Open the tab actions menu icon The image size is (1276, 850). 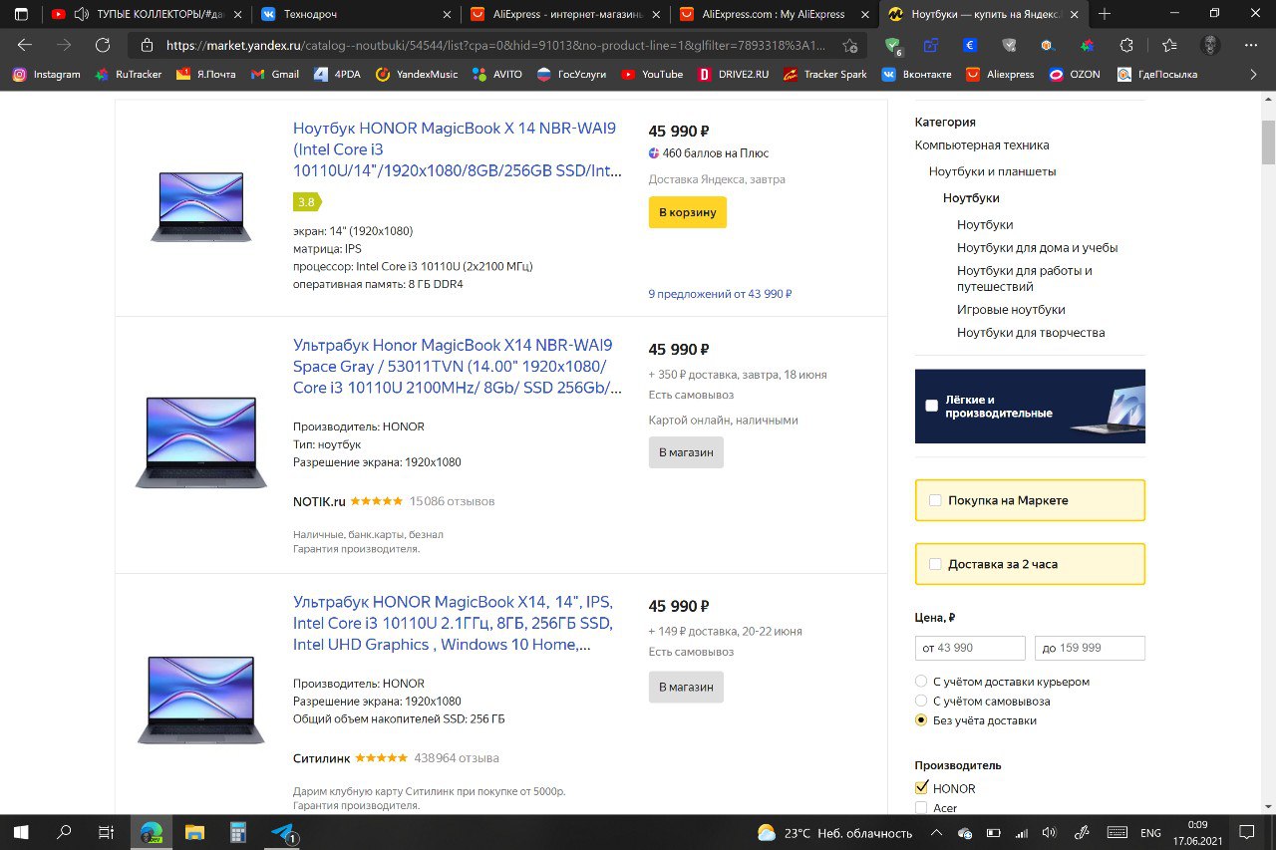(21, 14)
